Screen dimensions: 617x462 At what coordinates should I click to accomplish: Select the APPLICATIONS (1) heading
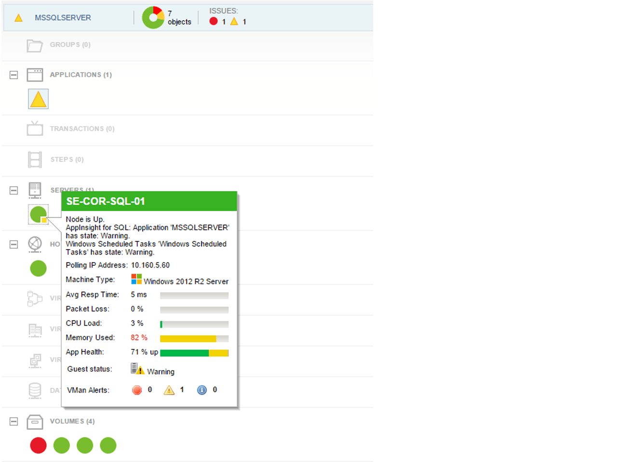(x=81, y=75)
